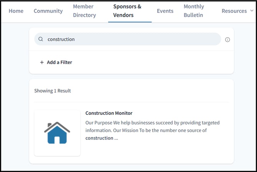Viewport: 257px width, 172px height.
Task: Expand the Resources chevron arrow
Action: 252,11
